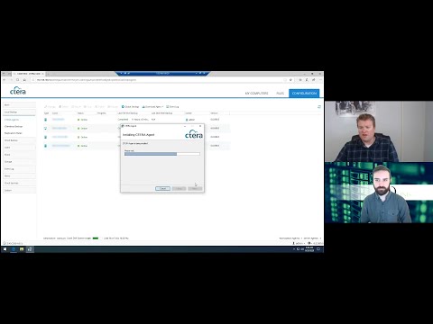Click the second agent row's workstation icon
The width and height of the screenshot is (433, 324).
coord(46,128)
